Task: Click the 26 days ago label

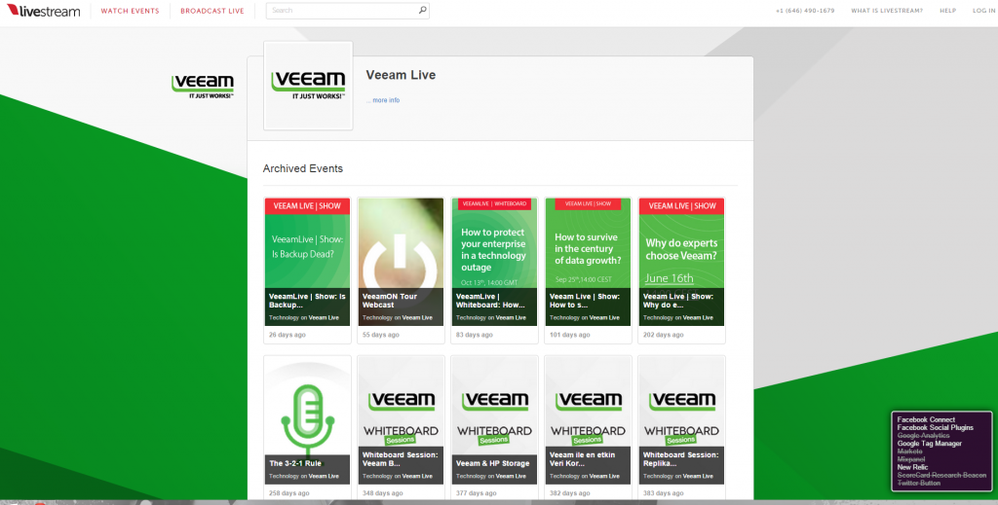Action: (x=288, y=335)
